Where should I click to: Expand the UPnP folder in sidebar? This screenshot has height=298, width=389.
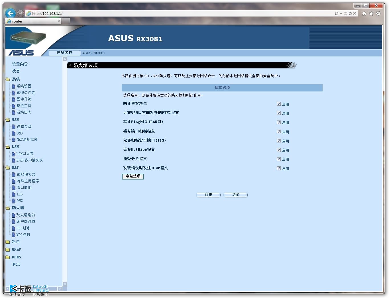pos(8,250)
